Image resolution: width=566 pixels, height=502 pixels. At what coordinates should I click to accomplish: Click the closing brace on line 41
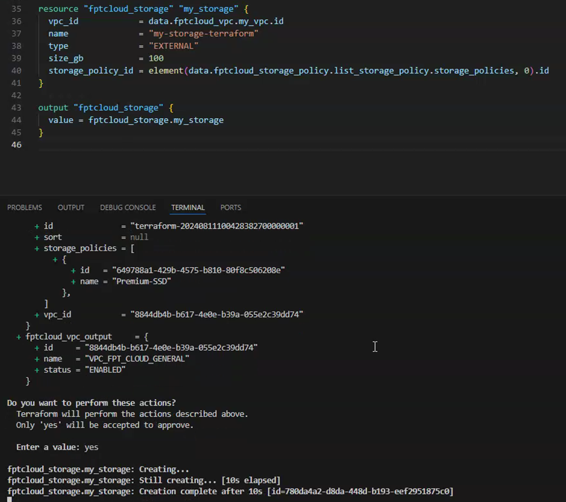(41, 83)
